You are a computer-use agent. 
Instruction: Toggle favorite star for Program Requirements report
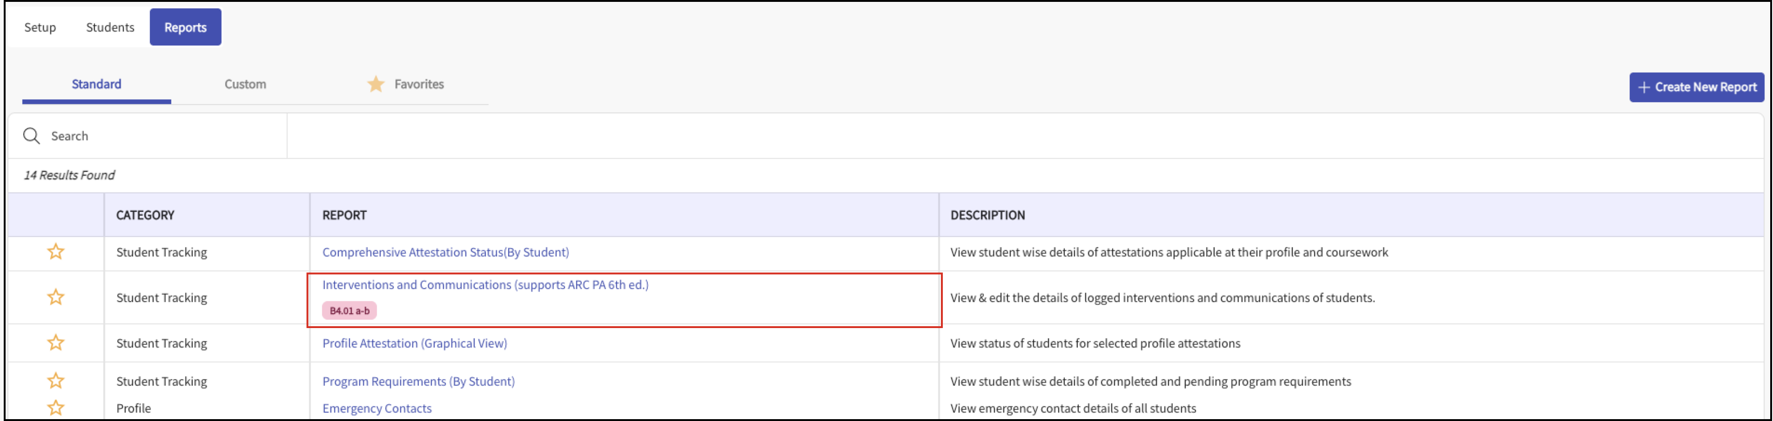pyautogui.click(x=56, y=381)
